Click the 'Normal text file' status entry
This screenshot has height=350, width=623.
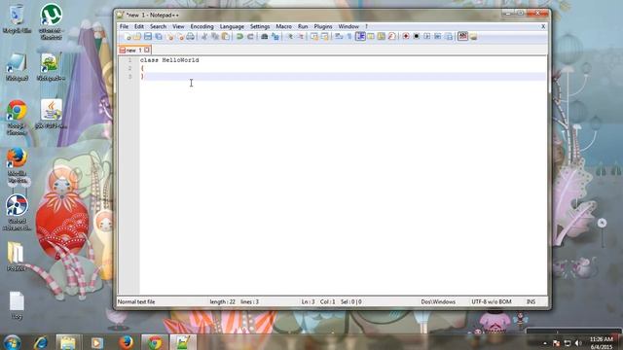[136, 301]
